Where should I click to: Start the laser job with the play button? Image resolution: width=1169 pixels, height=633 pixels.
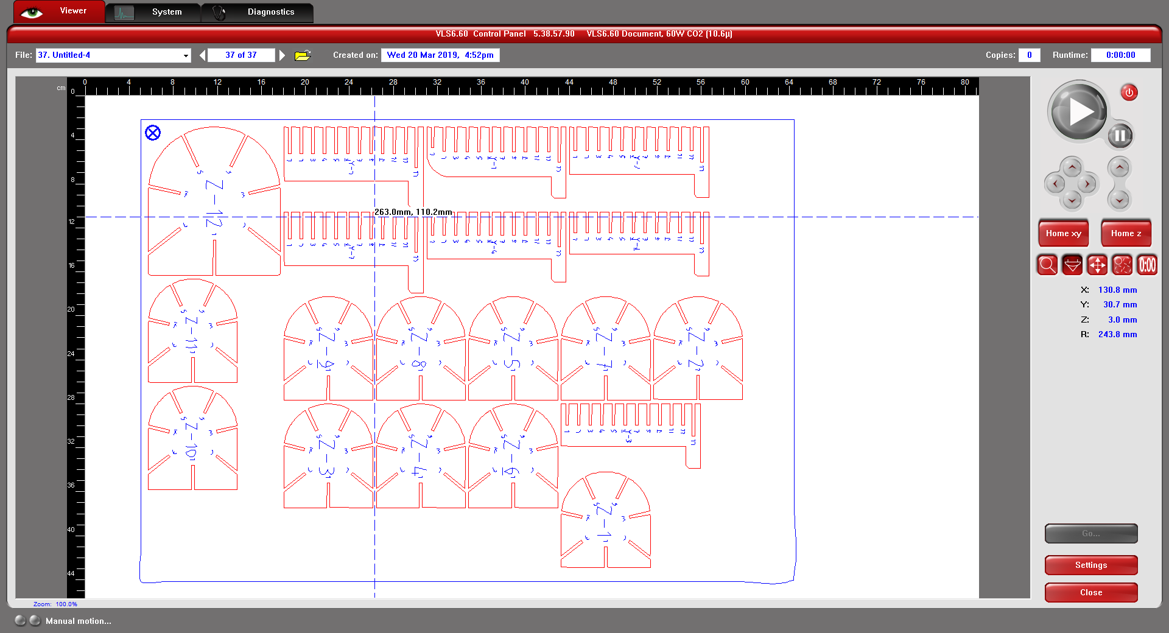1079,111
